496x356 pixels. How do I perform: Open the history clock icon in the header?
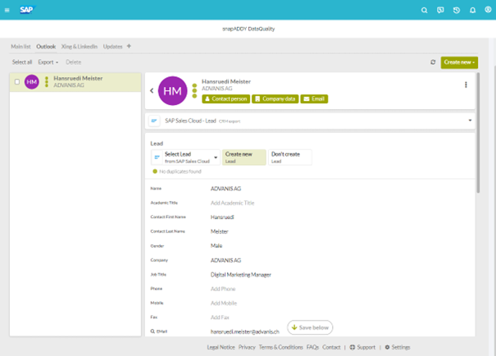[x=457, y=11]
